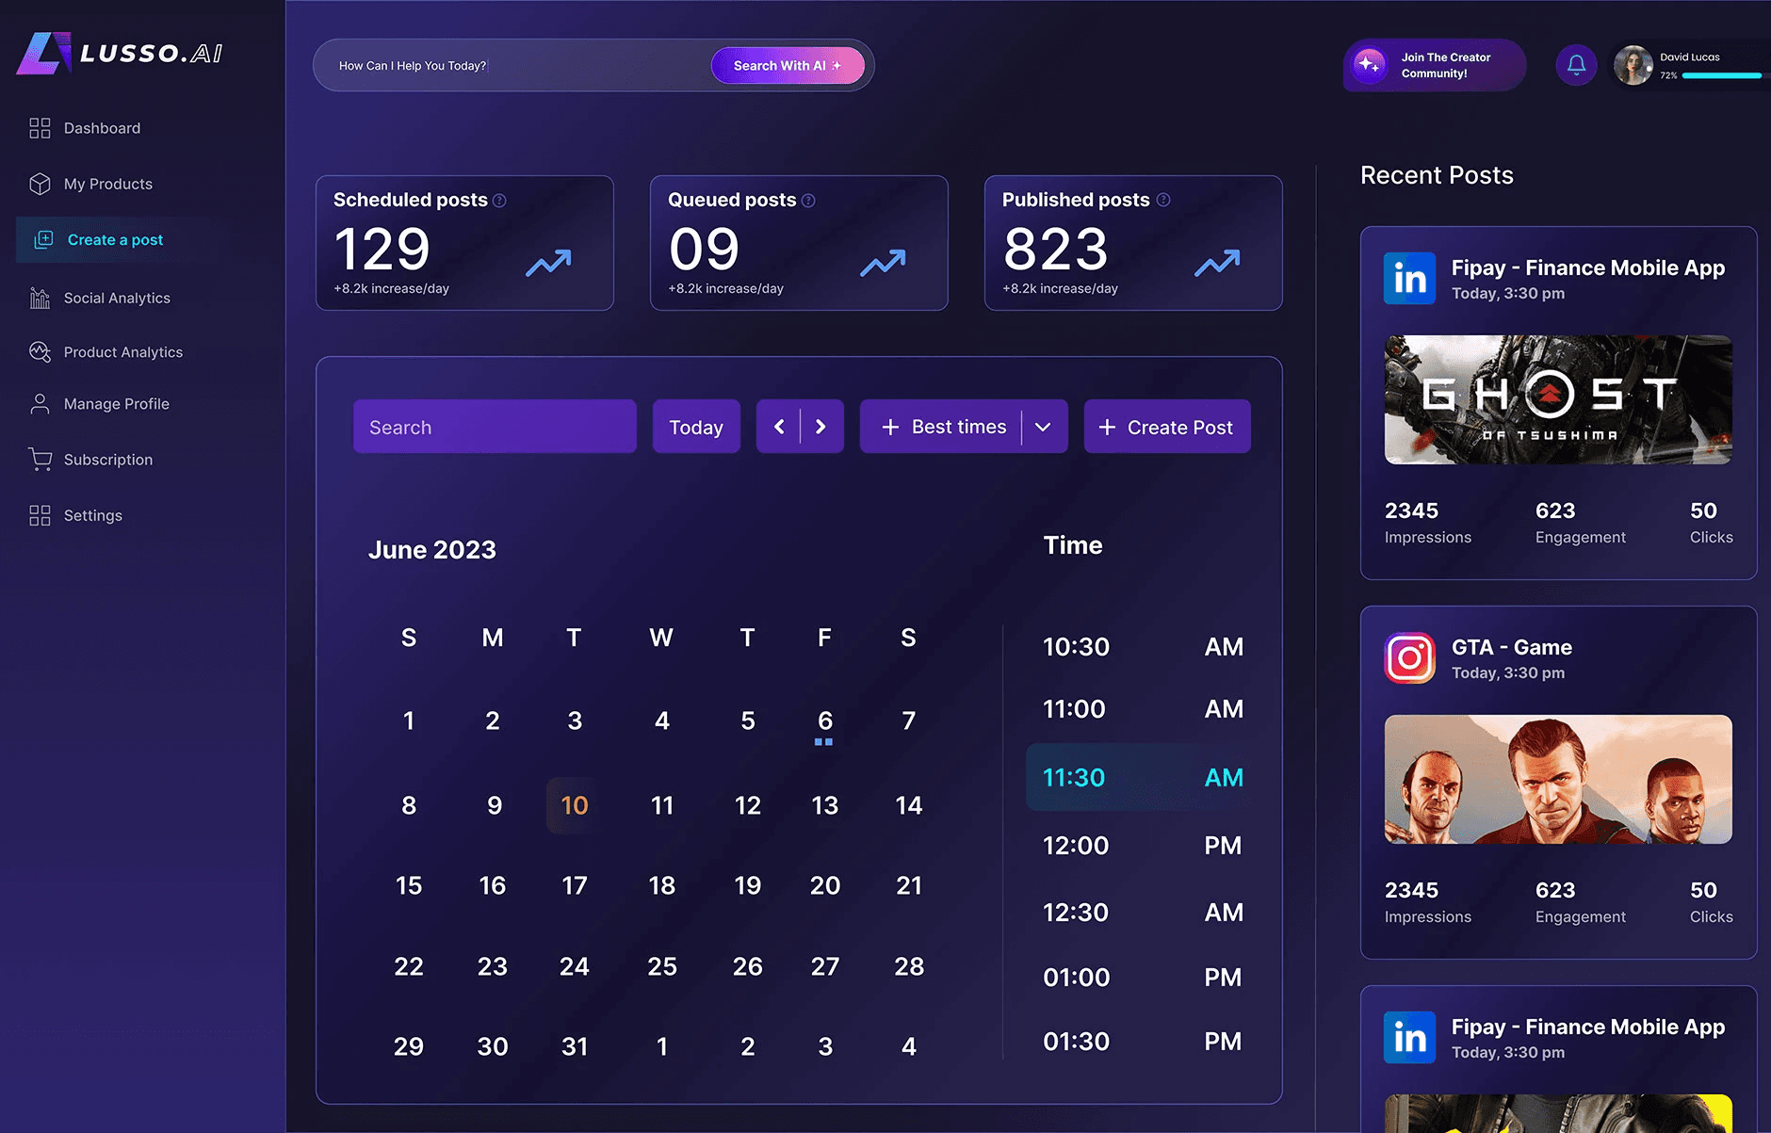Click the Published posts trend arrow icon
Screen dimensions: 1771x1133
coord(1217,263)
